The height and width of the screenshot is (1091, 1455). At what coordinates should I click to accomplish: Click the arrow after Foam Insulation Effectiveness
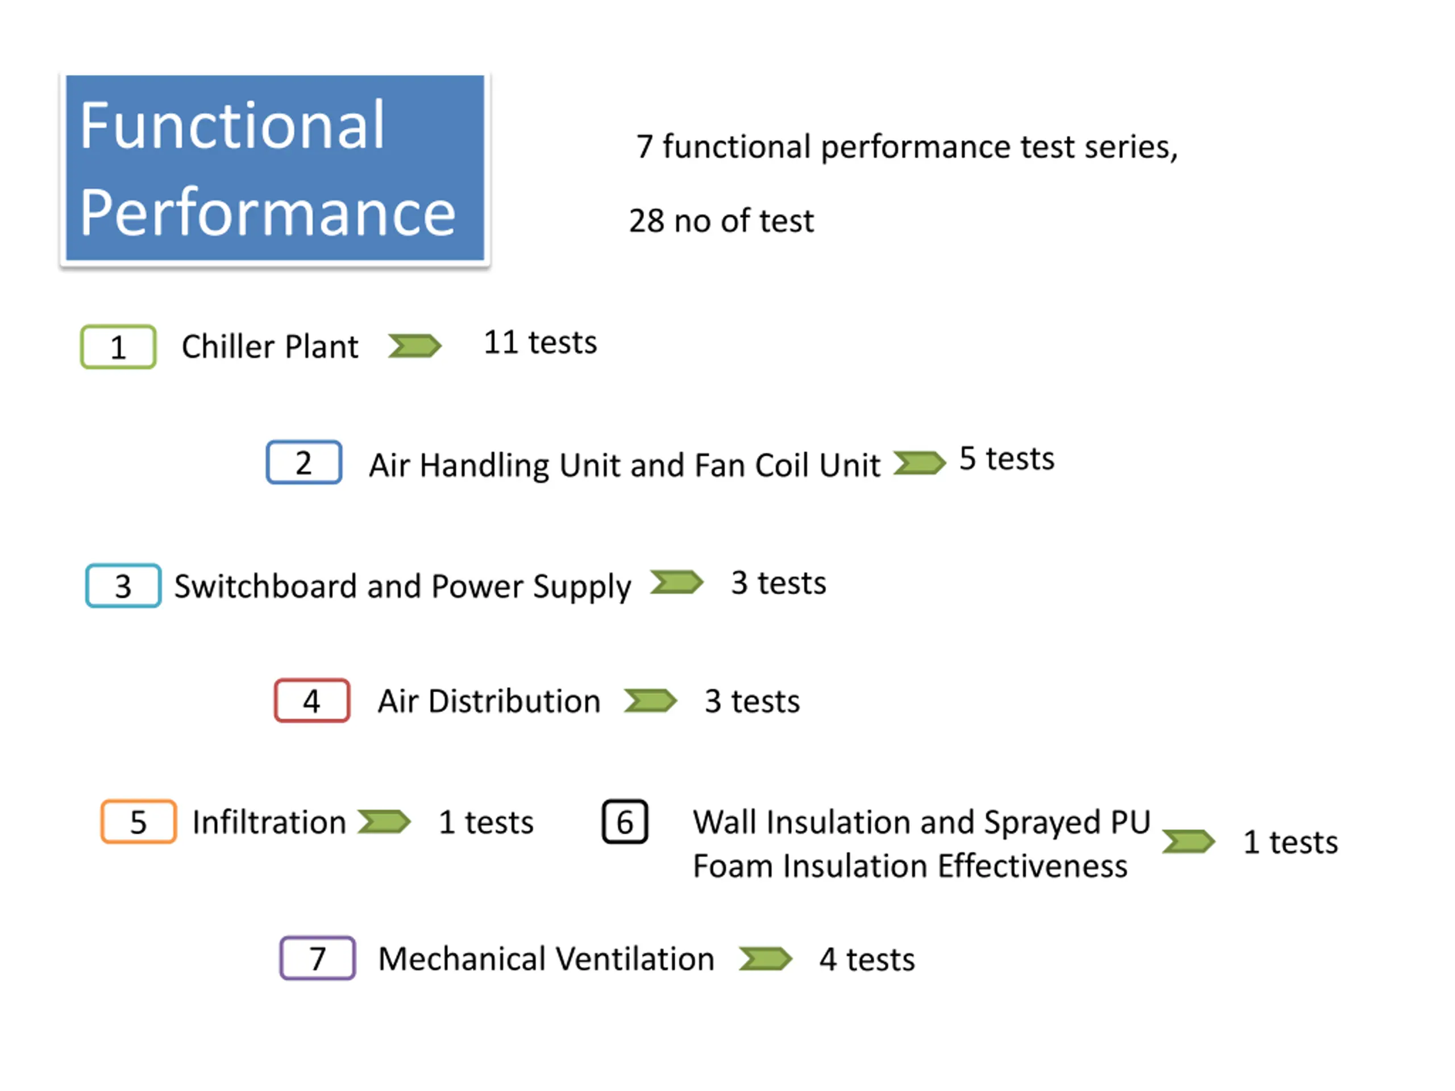tap(1188, 841)
